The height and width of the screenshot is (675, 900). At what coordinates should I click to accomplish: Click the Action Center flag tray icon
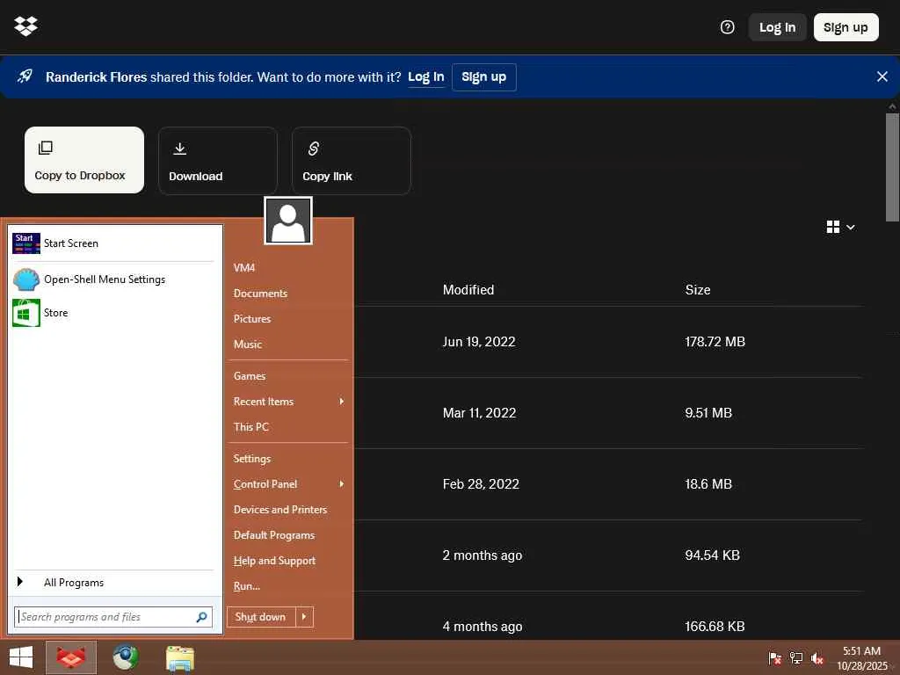pyautogui.click(x=774, y=657)
